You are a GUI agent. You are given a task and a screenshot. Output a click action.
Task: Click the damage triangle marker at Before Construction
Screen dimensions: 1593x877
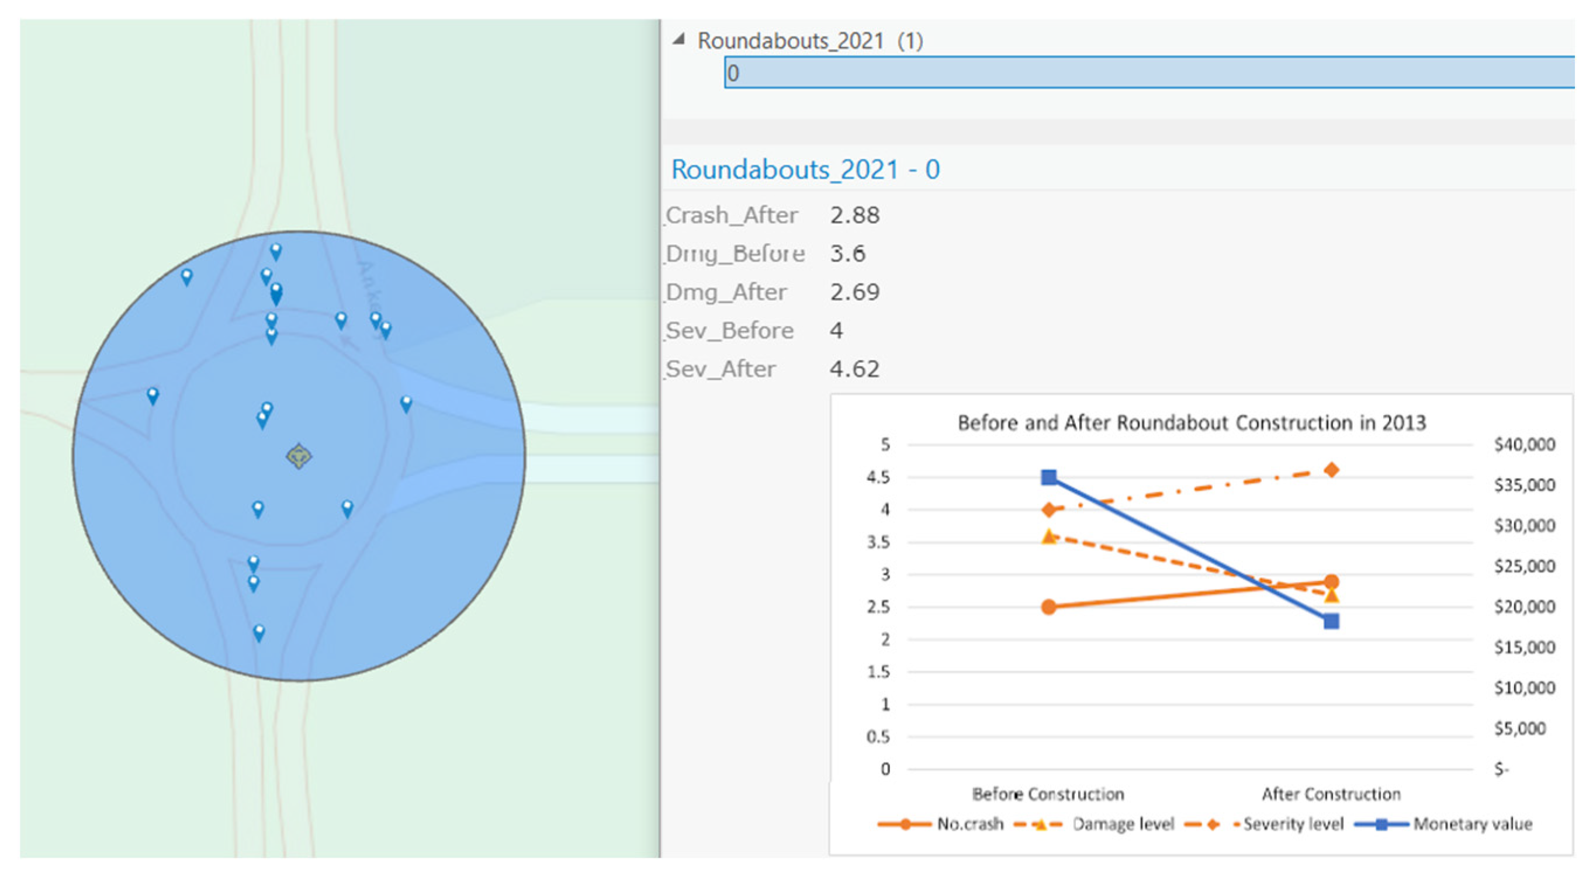point(1049,536)
